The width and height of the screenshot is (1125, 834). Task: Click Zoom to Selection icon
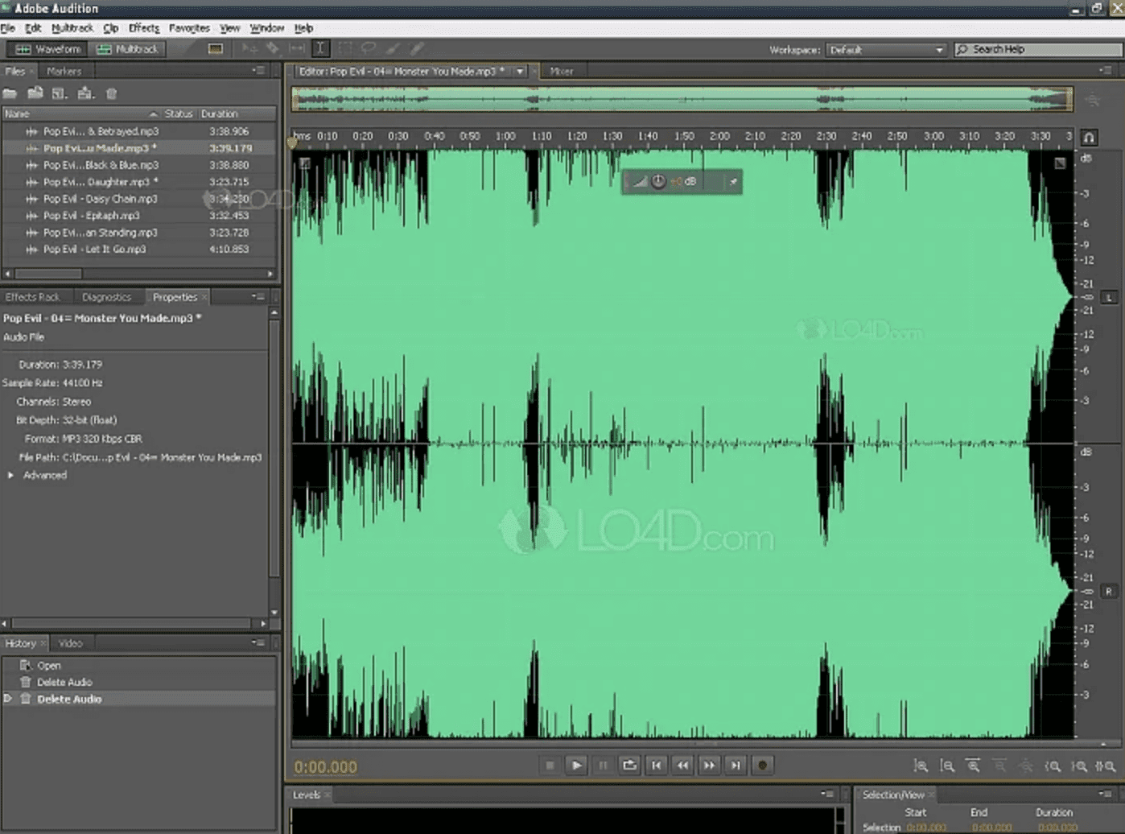1106,766
